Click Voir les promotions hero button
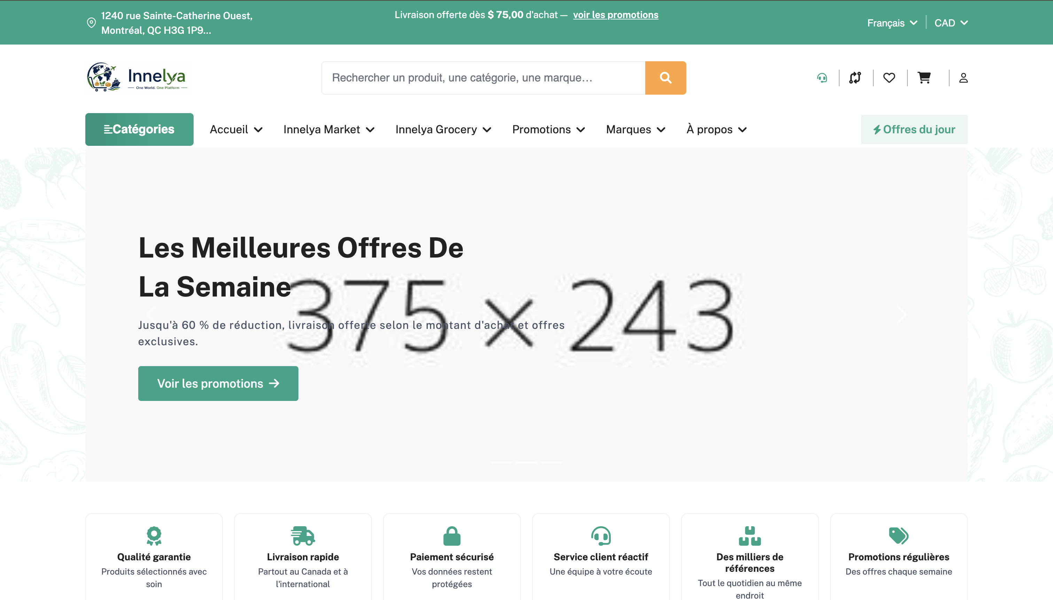Image resolution: width=1053 pixels, height=600 pixels. (x=218, y=383)
